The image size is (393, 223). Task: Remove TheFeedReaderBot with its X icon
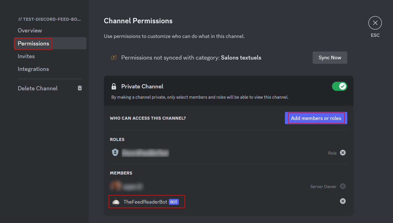tap(343, 201)
